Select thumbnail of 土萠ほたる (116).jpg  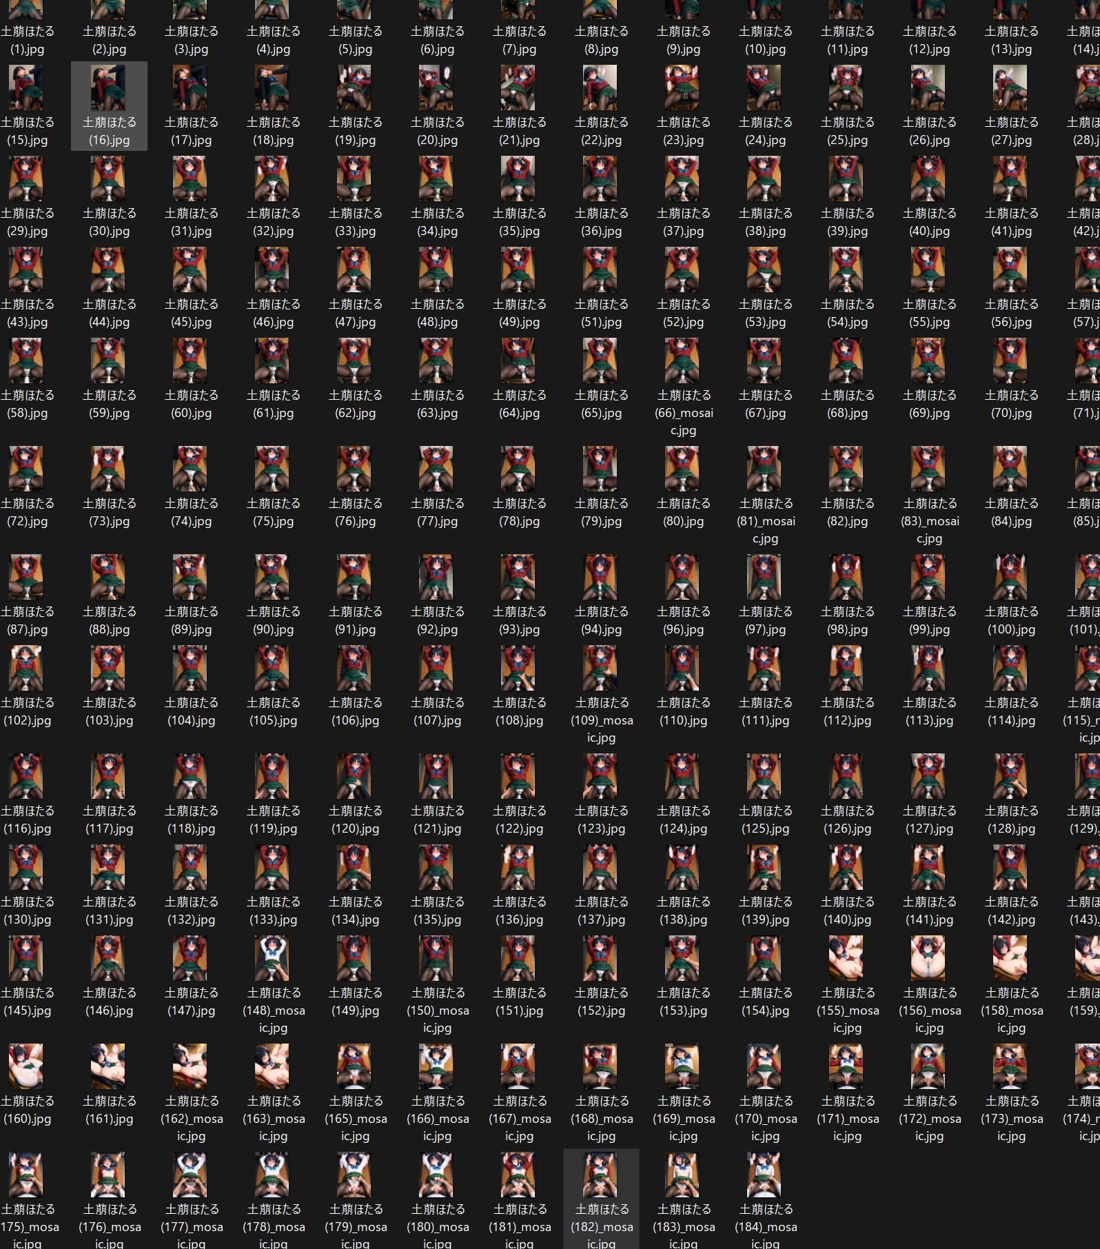coord(26,776)
